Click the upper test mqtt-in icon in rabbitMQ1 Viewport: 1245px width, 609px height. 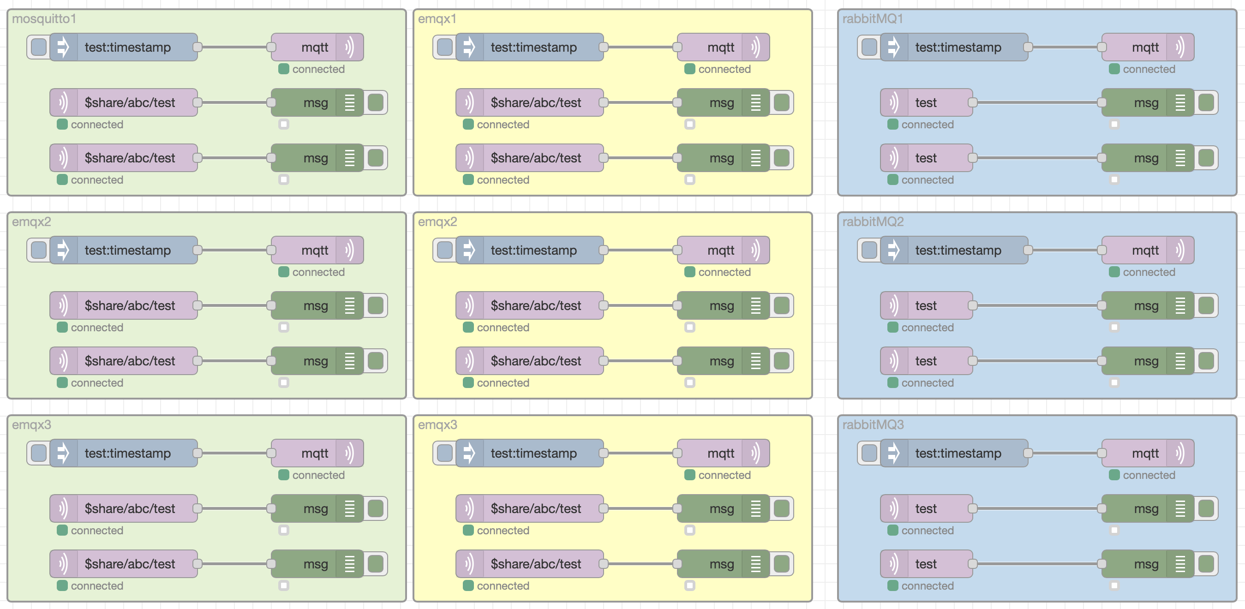(x=894, y=102)
